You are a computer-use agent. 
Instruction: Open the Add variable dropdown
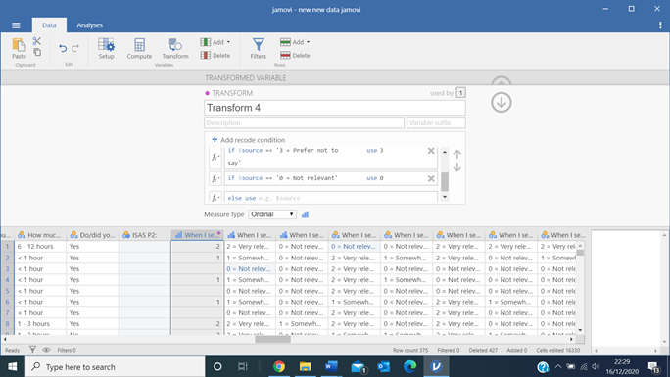(x=215, y=42)
